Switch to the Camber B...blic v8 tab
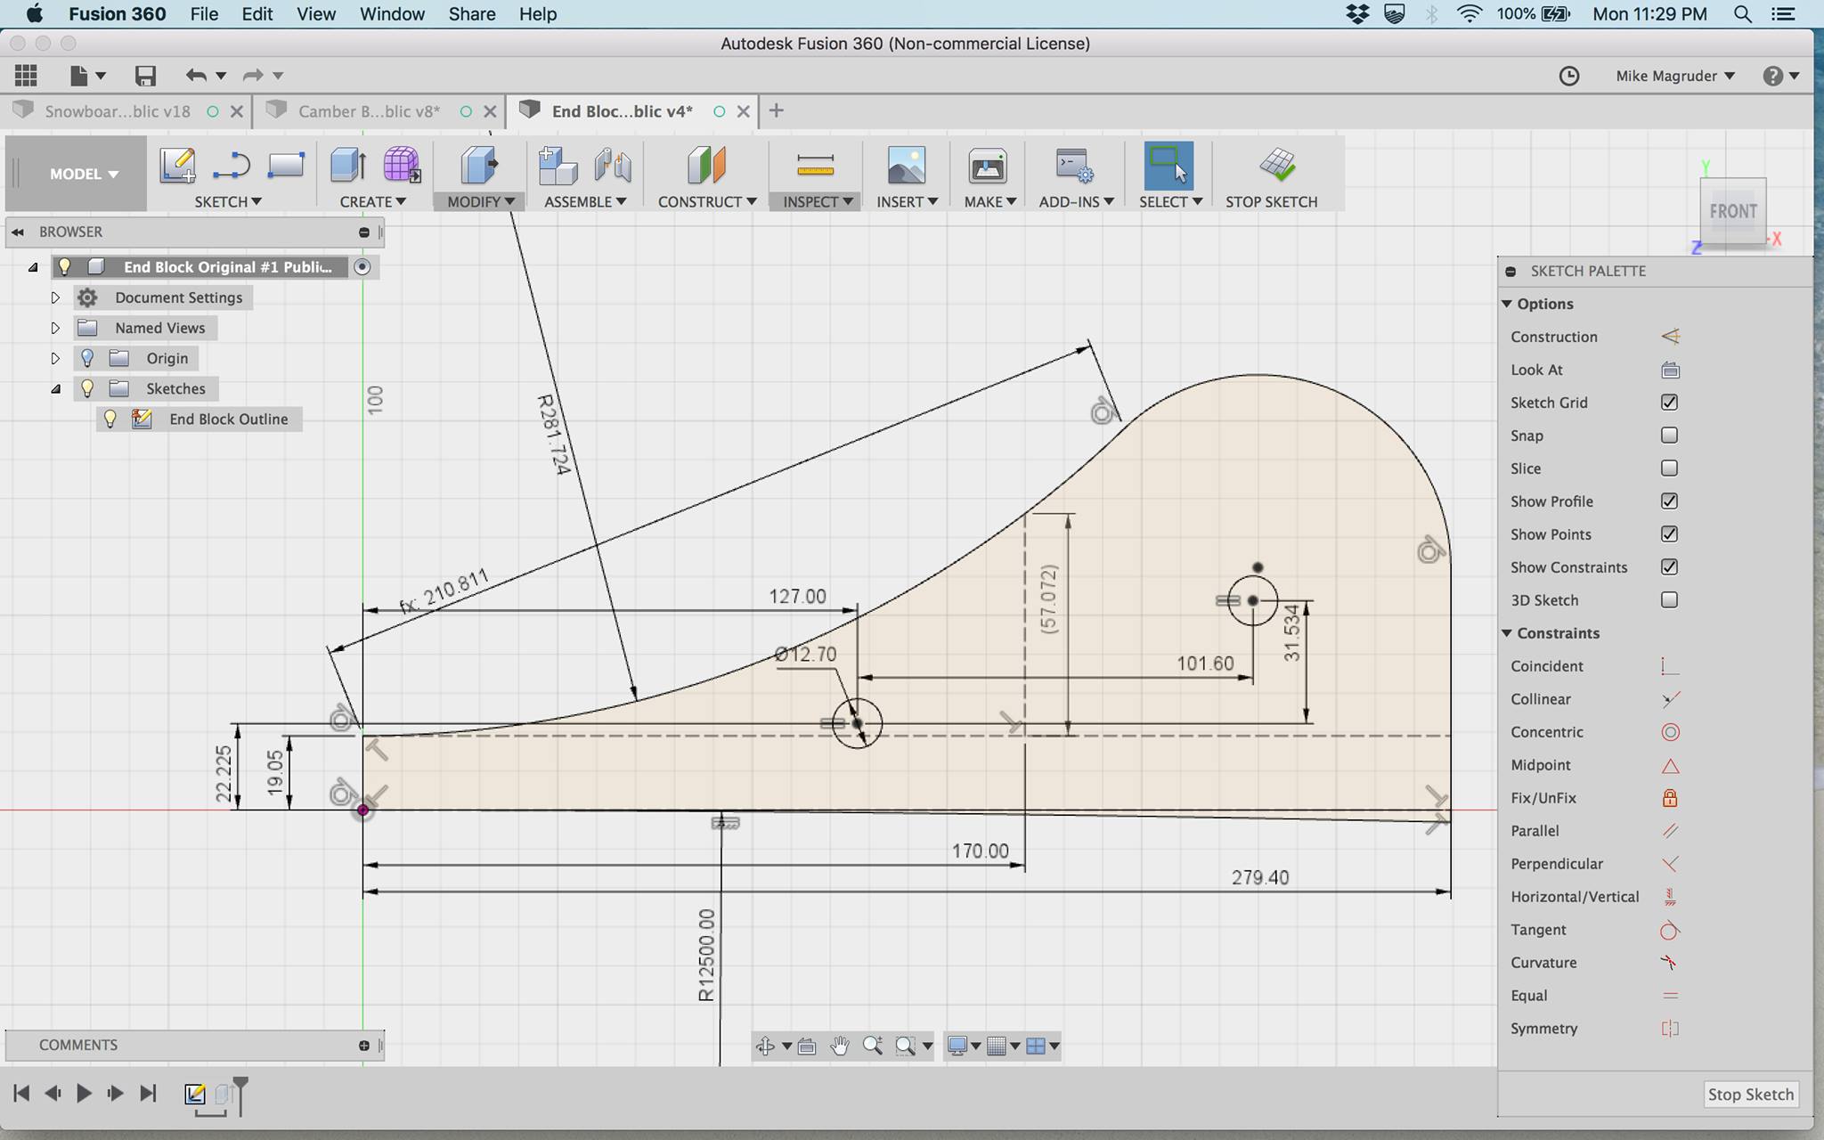Viewport: 1824px width, 1140px height. coord(369,111)
